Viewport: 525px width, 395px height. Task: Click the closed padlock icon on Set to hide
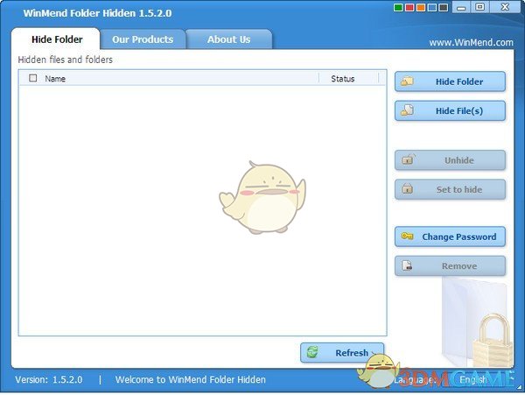[407, 188]
